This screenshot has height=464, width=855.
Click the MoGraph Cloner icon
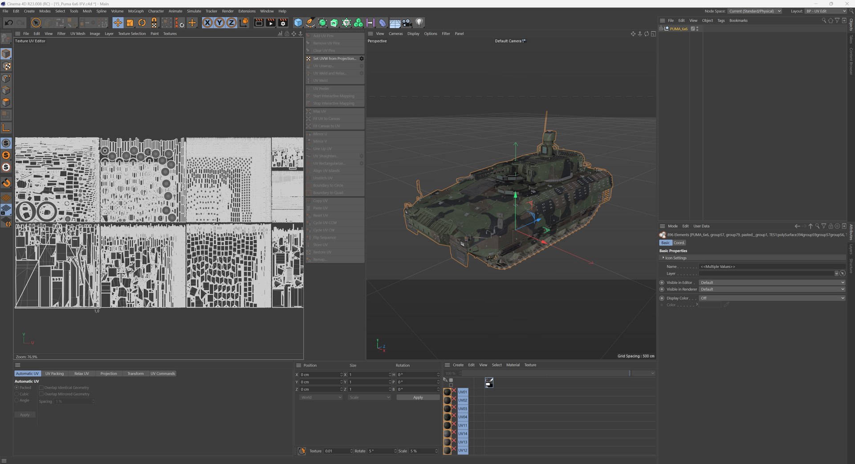[358, 23]
